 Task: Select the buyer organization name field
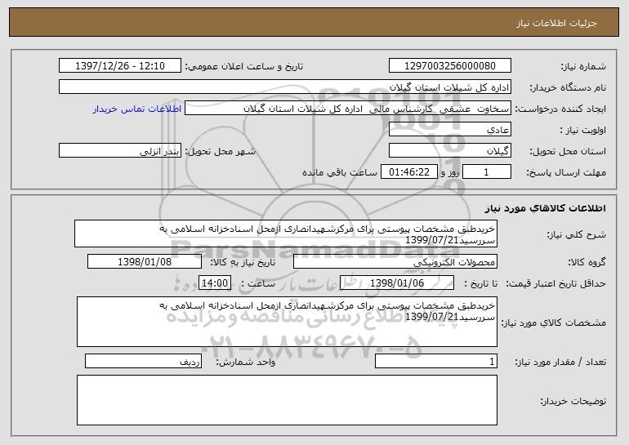(x=285, y=87)
